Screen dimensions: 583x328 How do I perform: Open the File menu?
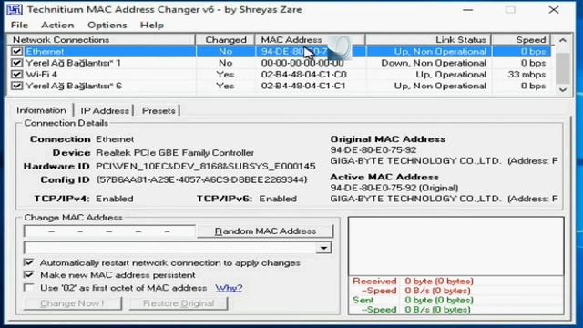[19, 26]
